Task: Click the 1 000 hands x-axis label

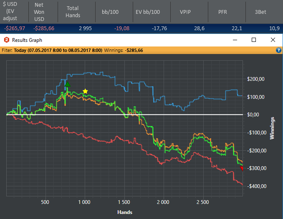Action: (x=84, y=202)
